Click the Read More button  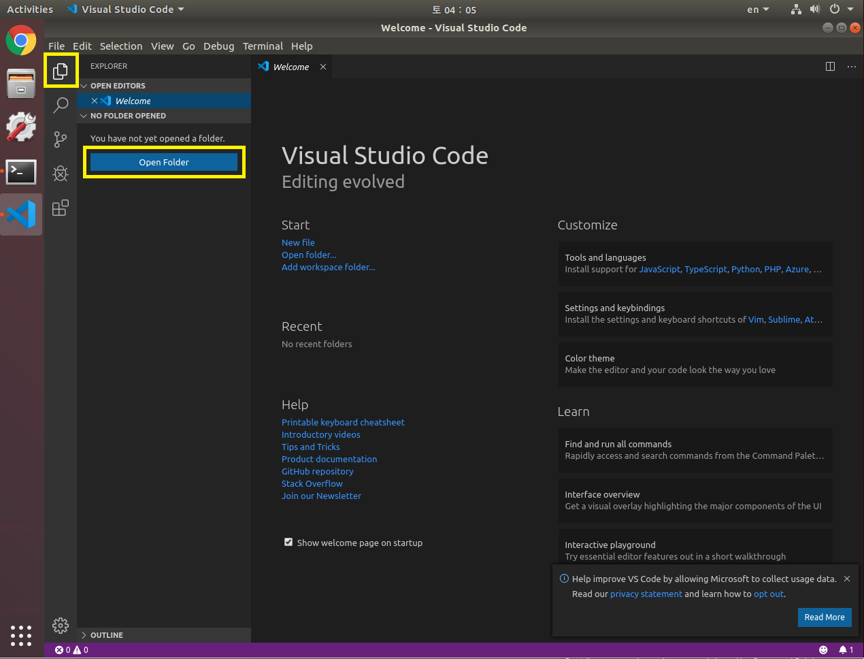(825, 617)
